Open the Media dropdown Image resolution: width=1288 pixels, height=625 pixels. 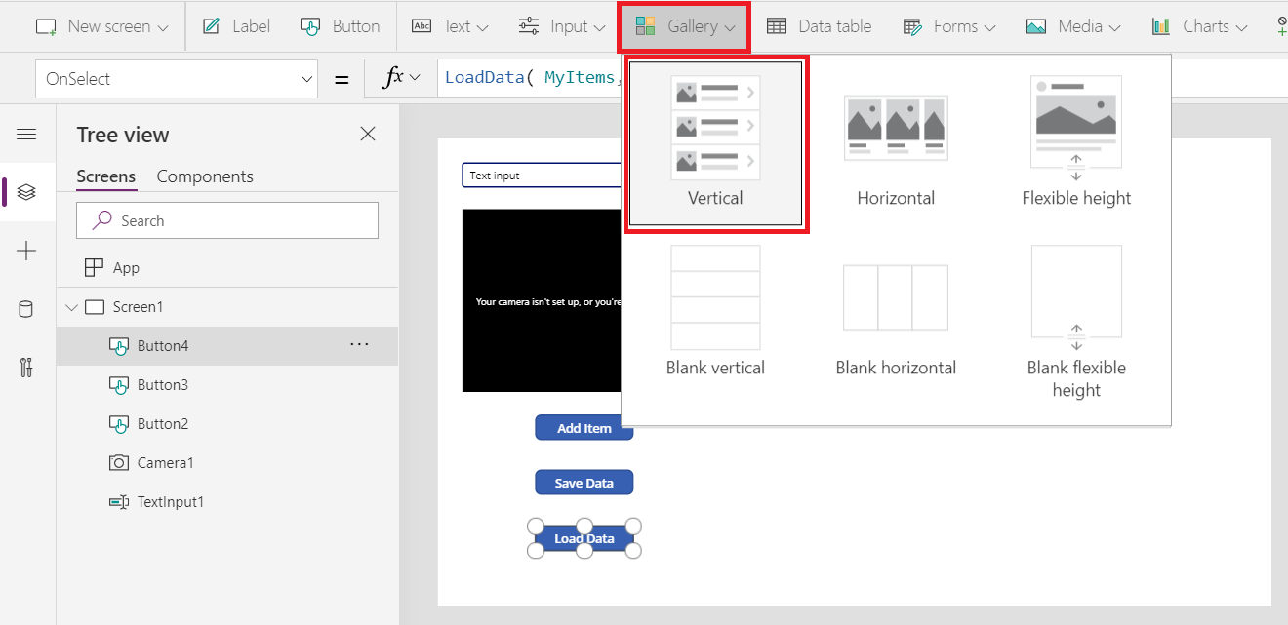[x=1072, y=26]
